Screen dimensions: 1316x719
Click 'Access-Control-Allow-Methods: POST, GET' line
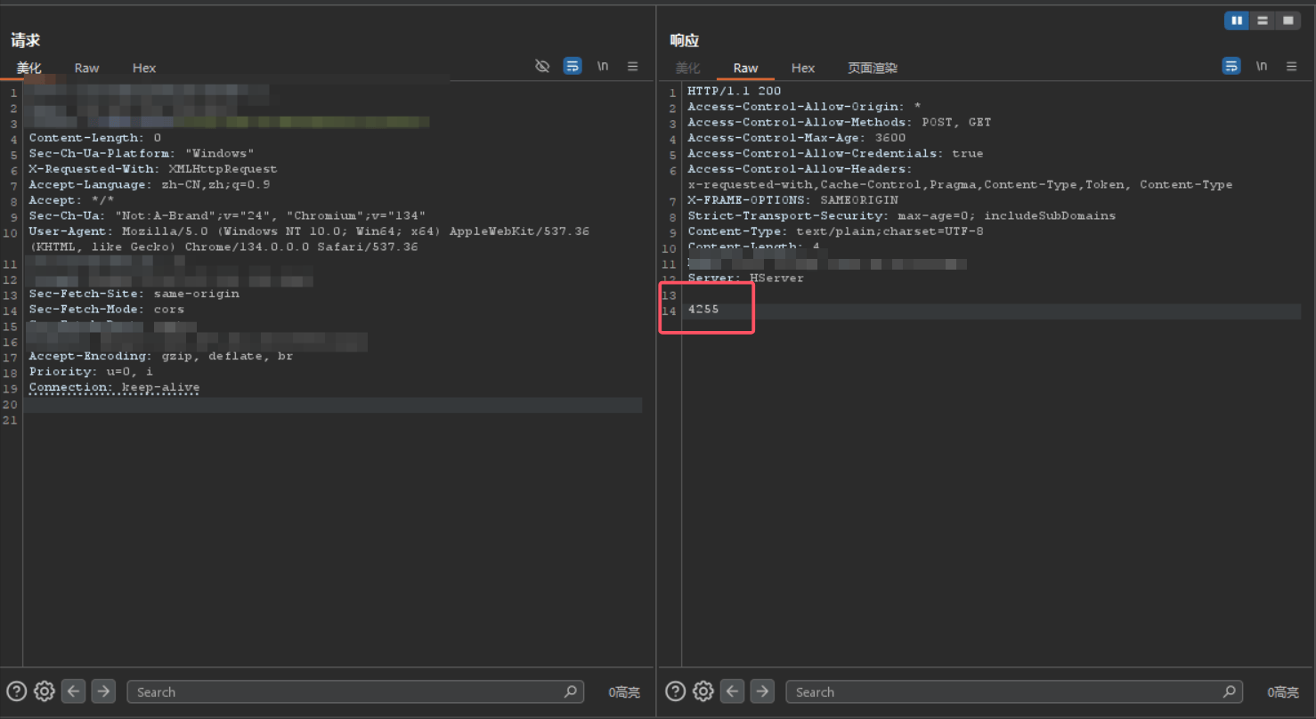[x=840, y=122]
